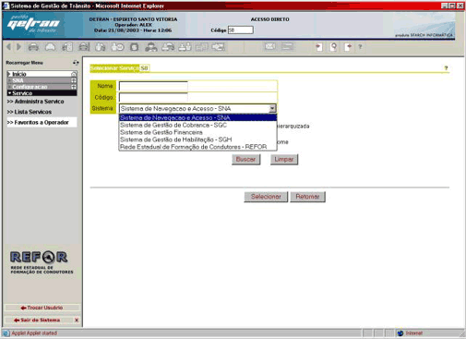Click the REFOR logo in the sidebar
The height and width of the screenshot is (339, 466).
41,262
